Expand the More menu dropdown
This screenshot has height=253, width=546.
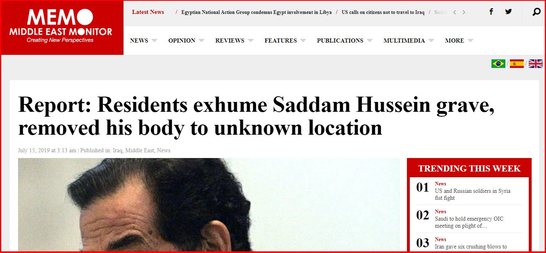[x=459, y=41]
